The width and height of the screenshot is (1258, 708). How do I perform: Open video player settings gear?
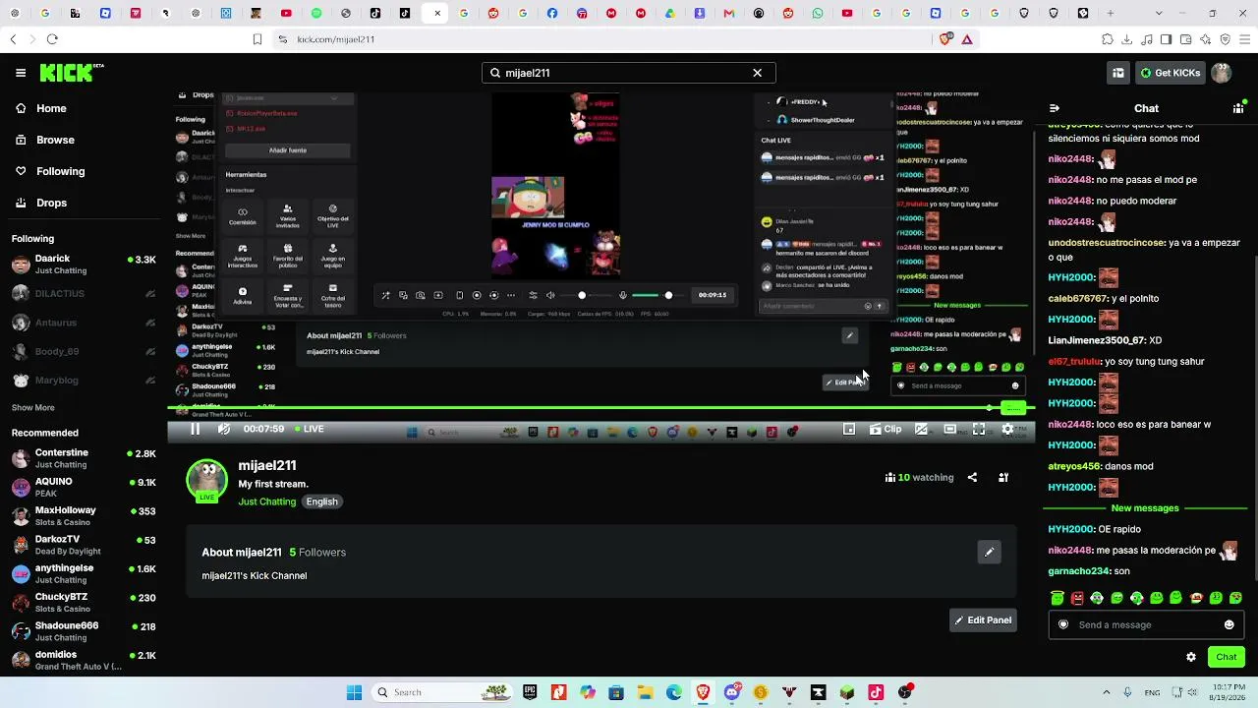pos(1007,429)
